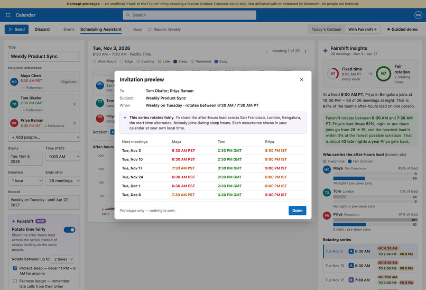Enable the Fairness ledger checkbox
The image size is (426, 290).
point(15,281)
